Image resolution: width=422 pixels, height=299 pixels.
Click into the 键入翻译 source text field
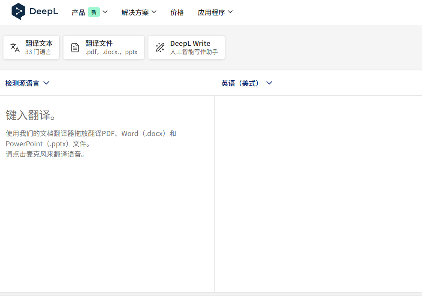(x=107, y=194)
